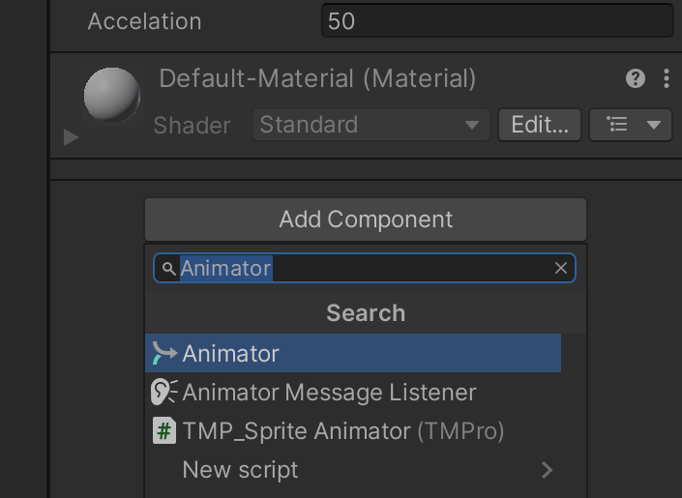Click the TMP_Sprite Animator hash icon
Screen dimensions: 682x498
(x=164, y=431)
